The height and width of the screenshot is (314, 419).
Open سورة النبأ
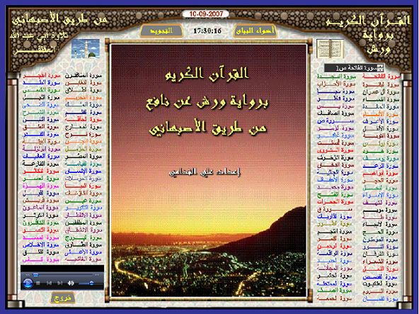pos(83,186)
